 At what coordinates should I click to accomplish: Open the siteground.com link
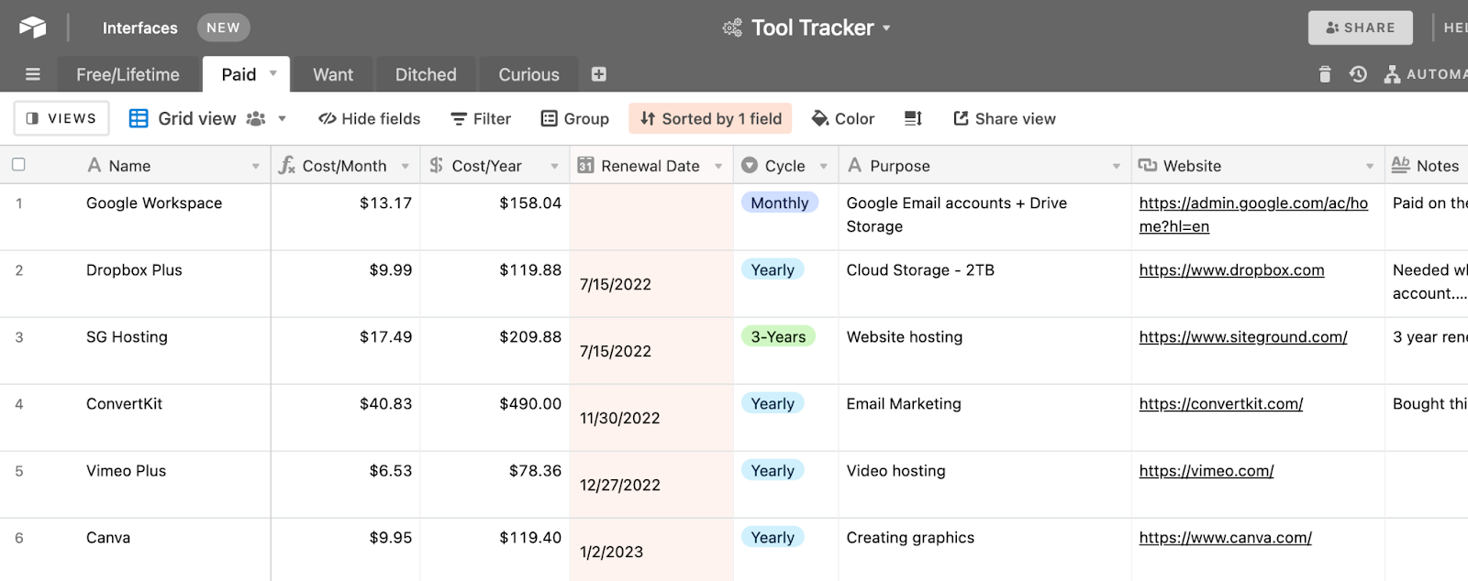(1243, 336)
